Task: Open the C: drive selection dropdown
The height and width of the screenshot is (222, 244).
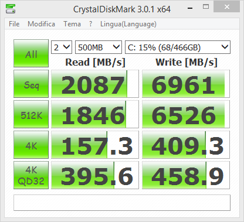Action: pos(178,47)
